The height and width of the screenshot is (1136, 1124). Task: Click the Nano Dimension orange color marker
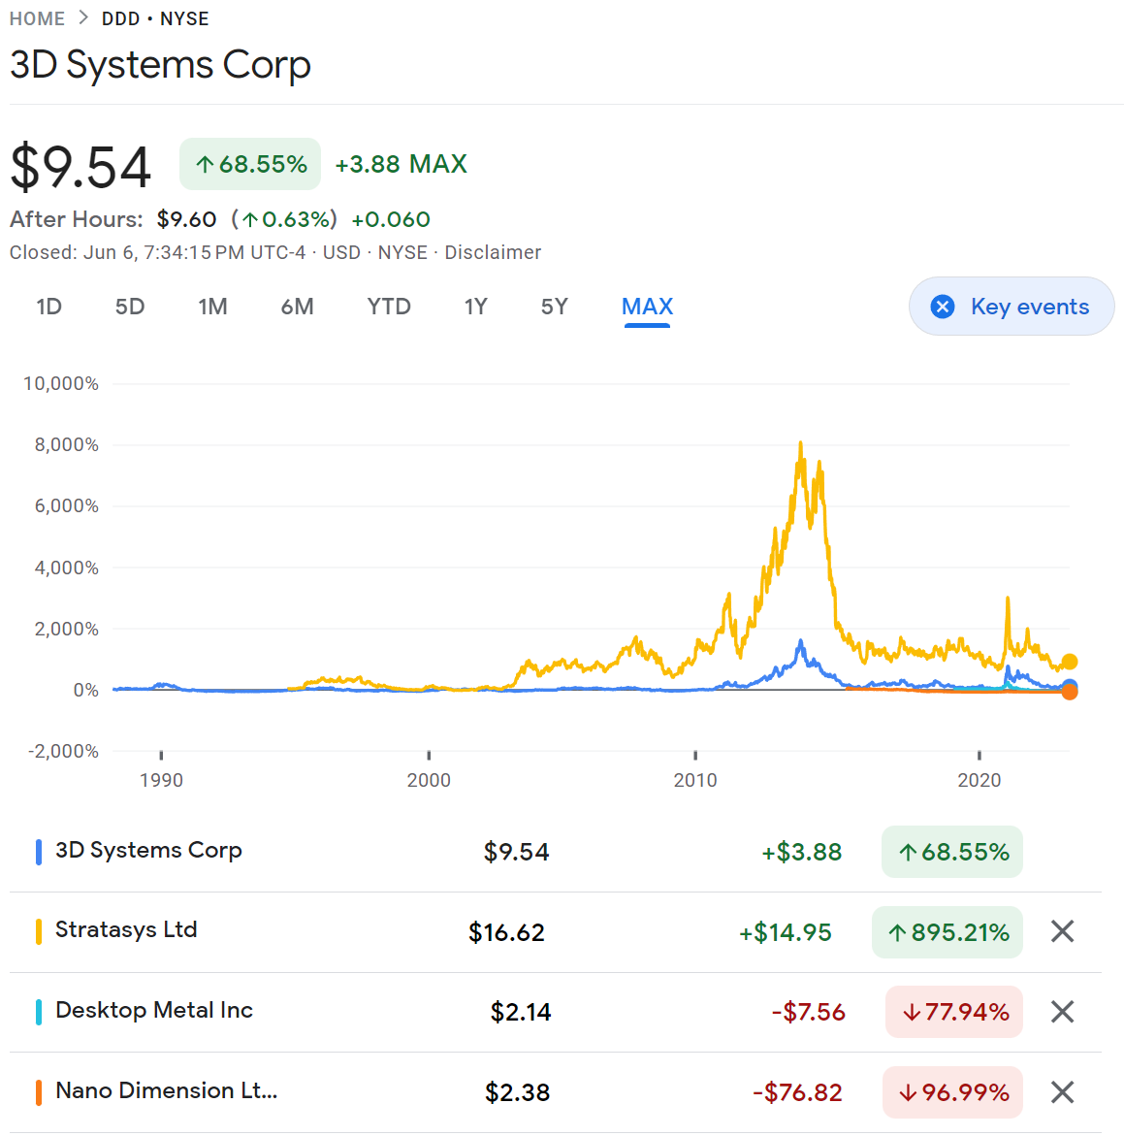click(x=39, y=1092)
